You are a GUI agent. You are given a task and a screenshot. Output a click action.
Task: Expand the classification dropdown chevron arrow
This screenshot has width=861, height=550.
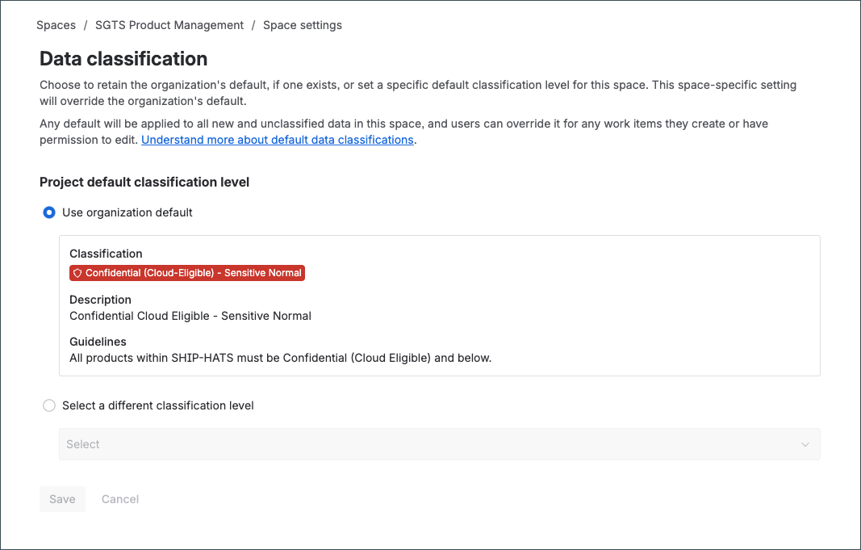(805, 444)
